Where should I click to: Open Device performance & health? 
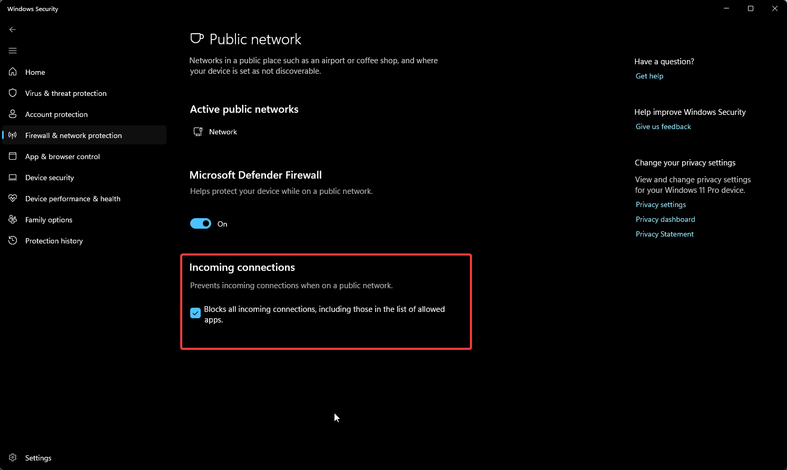pyautogui.click(x=84, y=199)
